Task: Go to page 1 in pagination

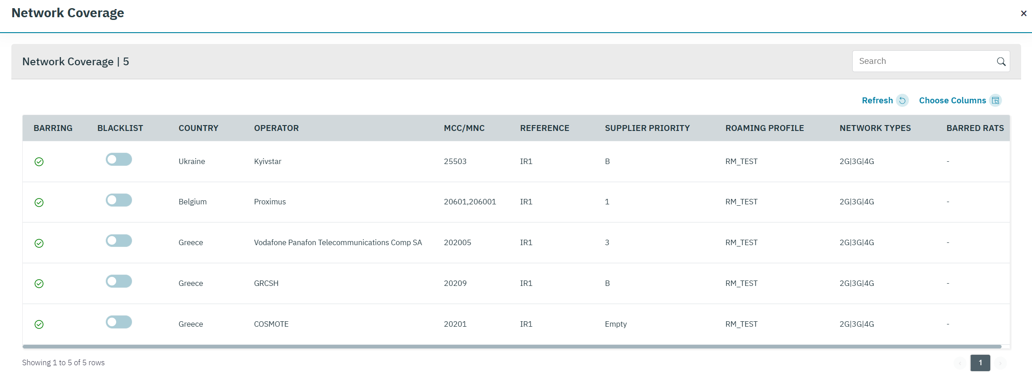Action: click(980, 362)
